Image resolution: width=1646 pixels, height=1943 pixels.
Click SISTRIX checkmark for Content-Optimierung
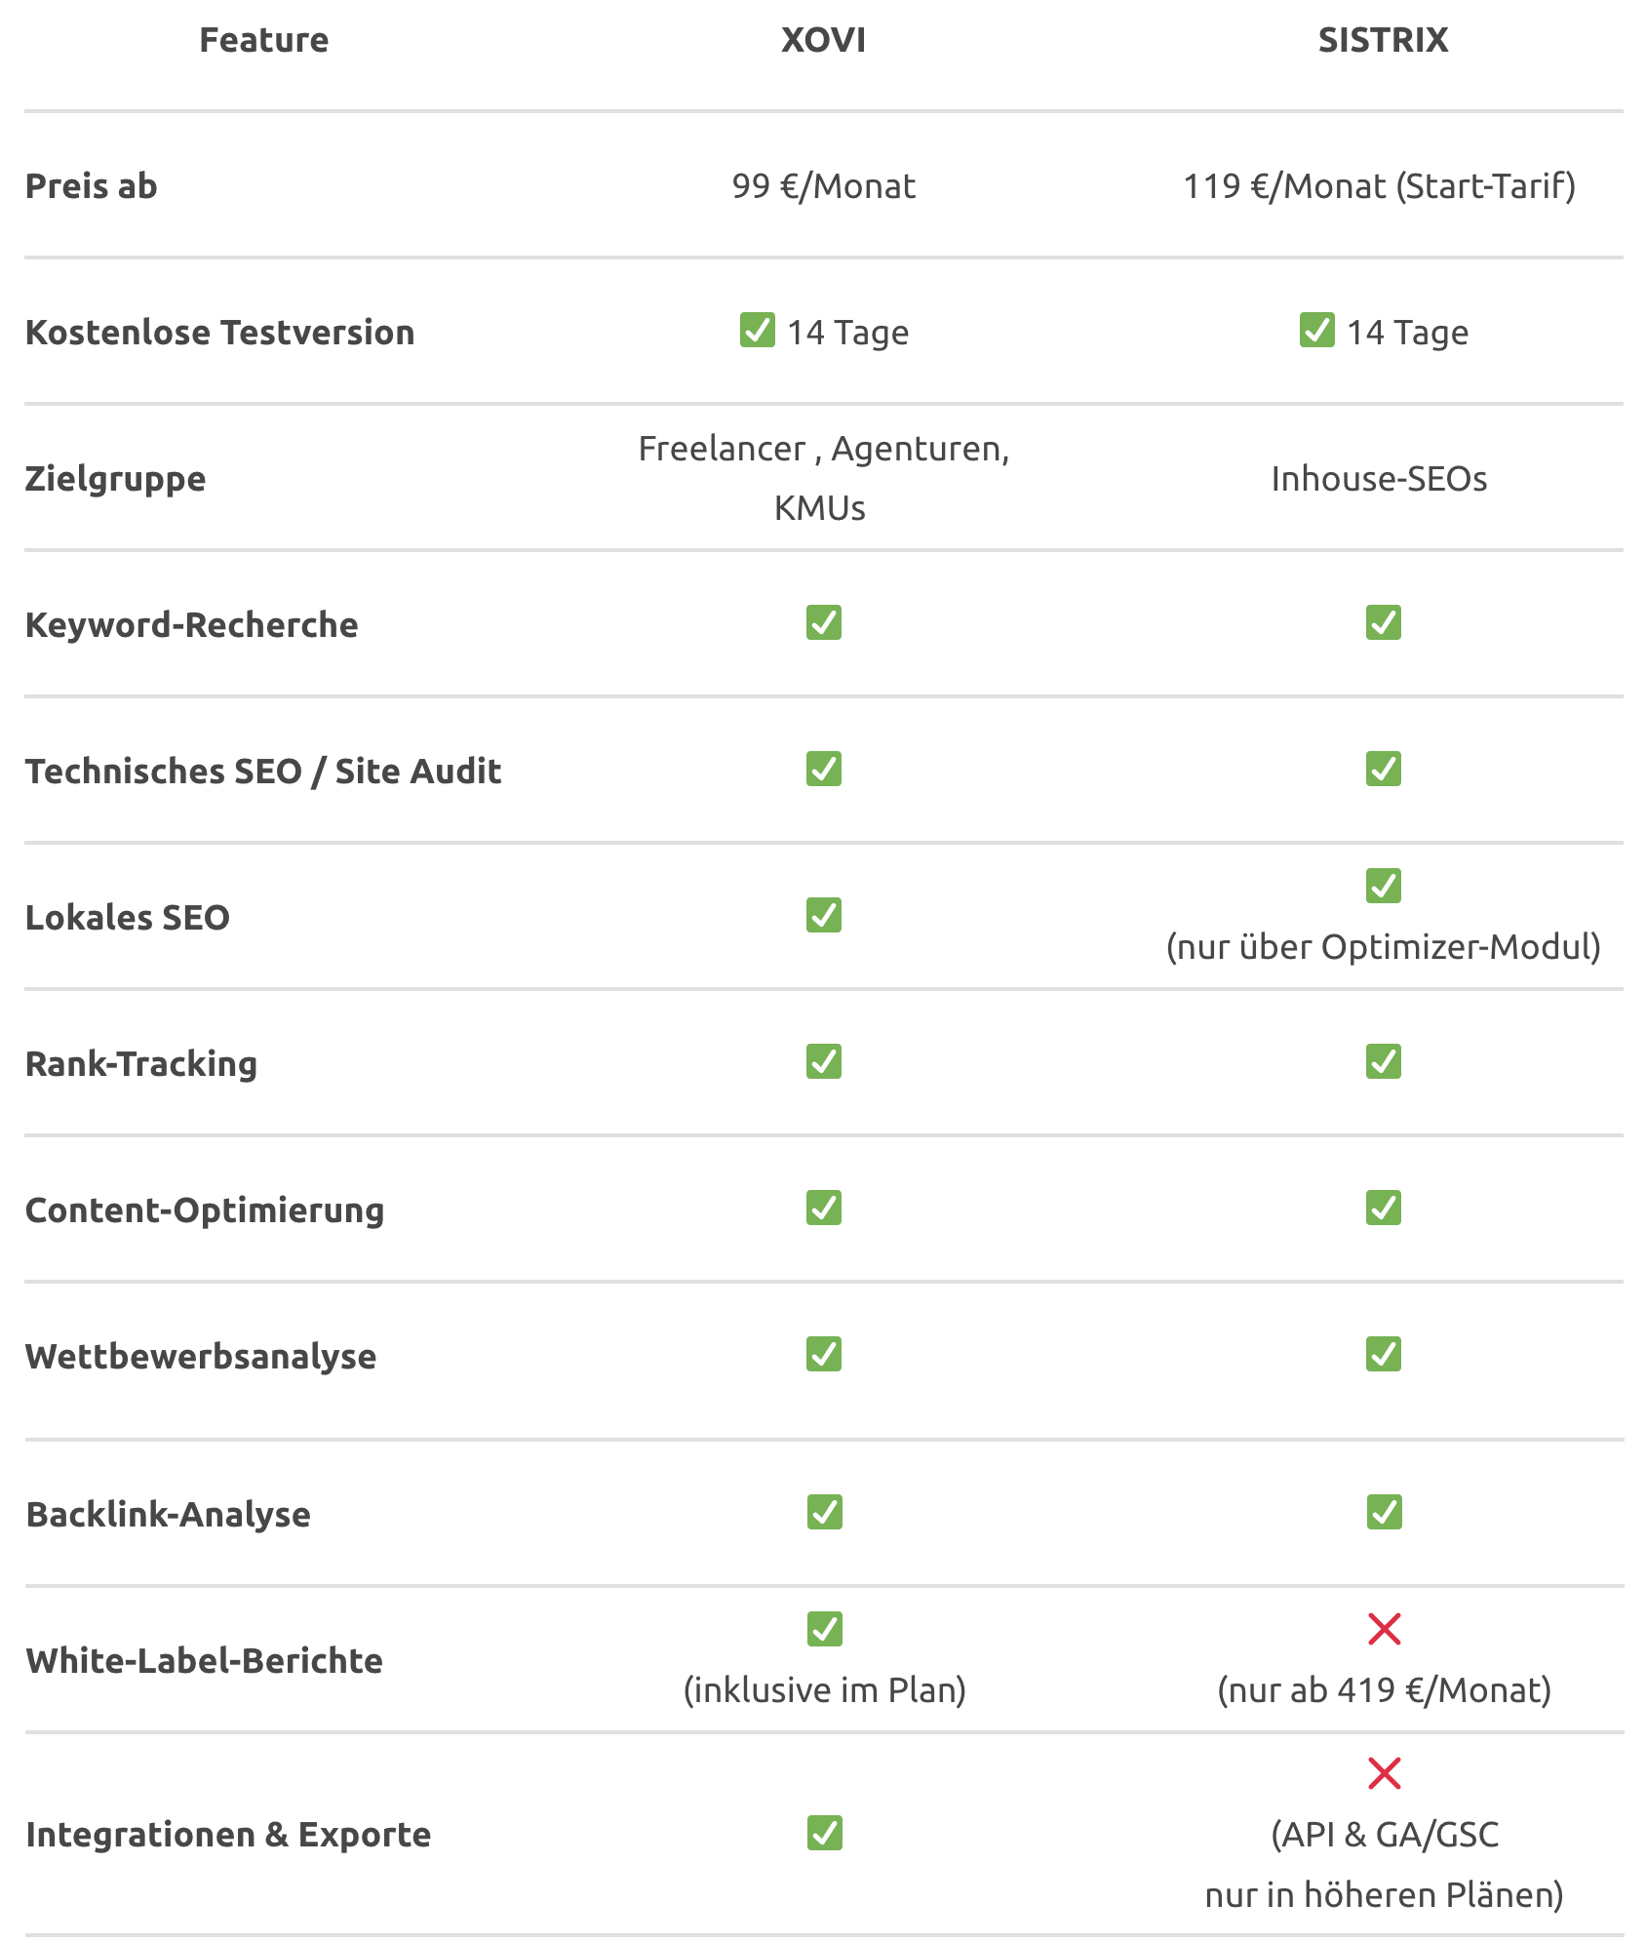click(1383, 1208)
